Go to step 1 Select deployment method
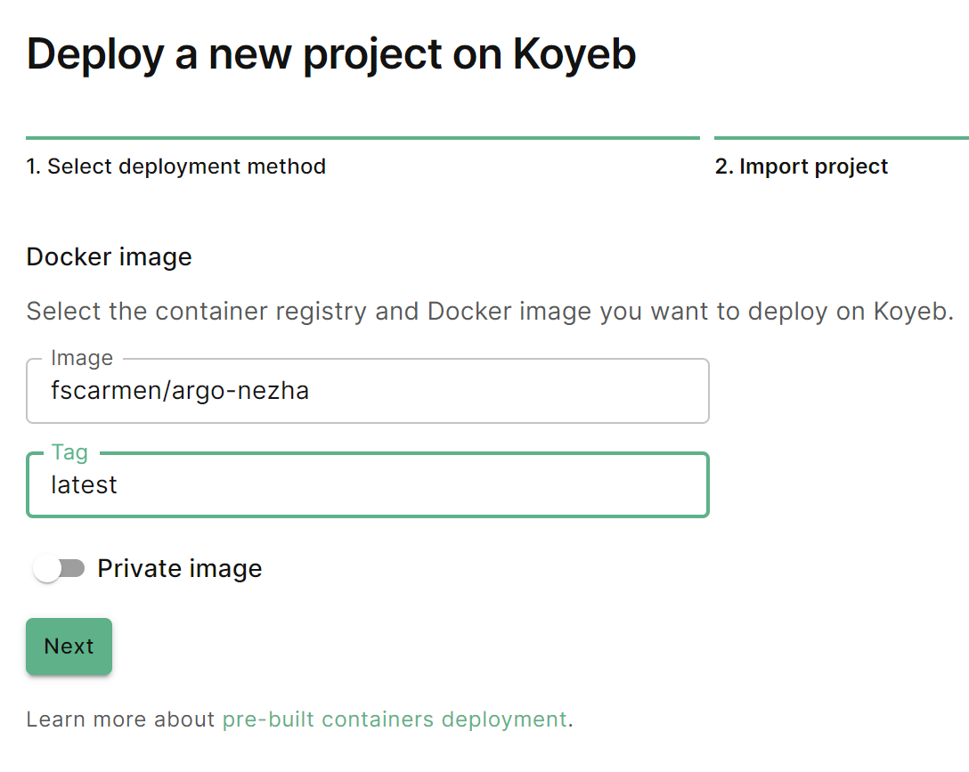Screen dimensions: 969x772 176,167
